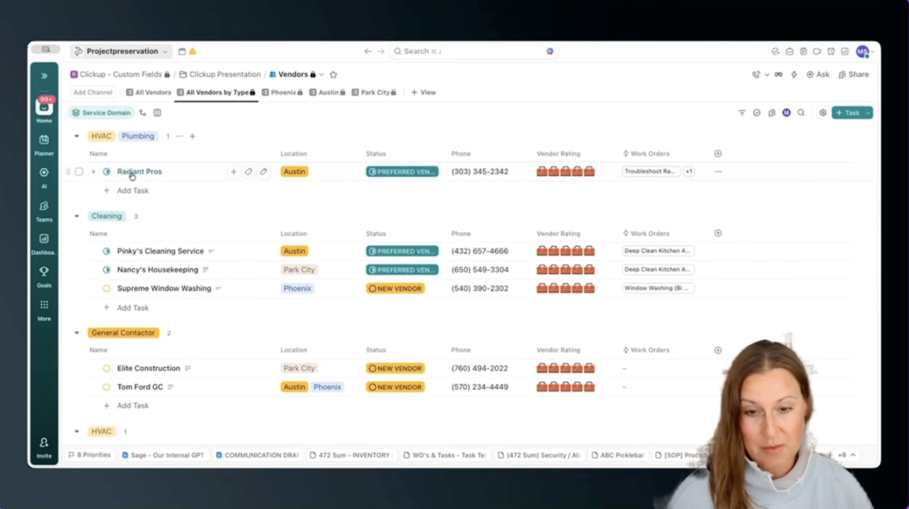Go forward with the right arrow
Image resolution: width=909 pixels, height=509 pixels.
[x=381, y=51]
